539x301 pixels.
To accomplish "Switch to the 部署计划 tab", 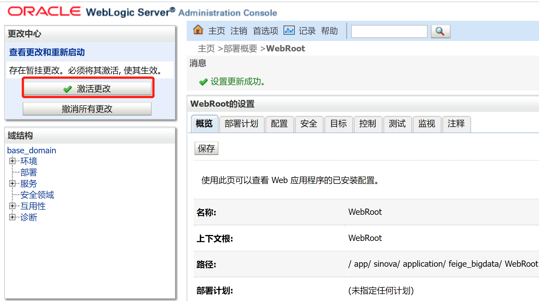I will (241, 124).
